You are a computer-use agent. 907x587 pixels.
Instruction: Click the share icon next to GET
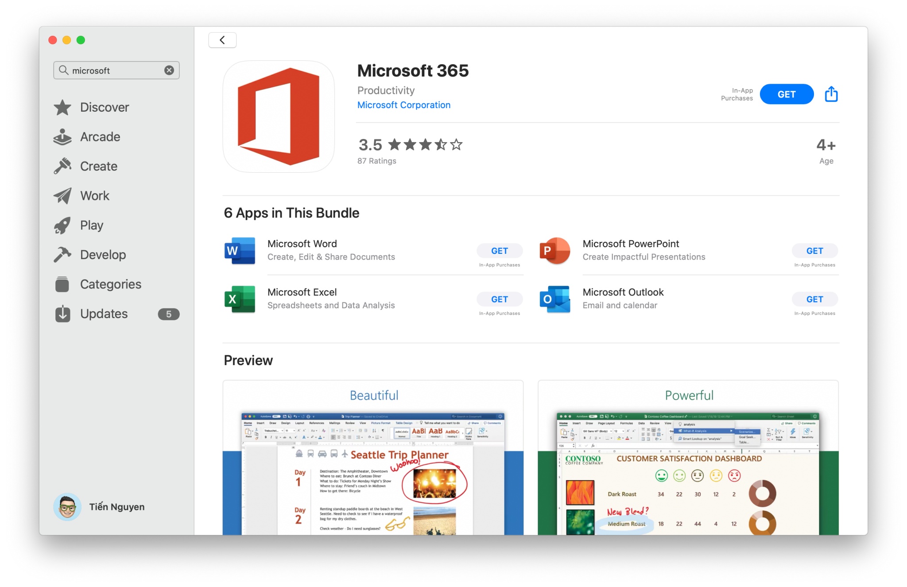coord(831,94)
